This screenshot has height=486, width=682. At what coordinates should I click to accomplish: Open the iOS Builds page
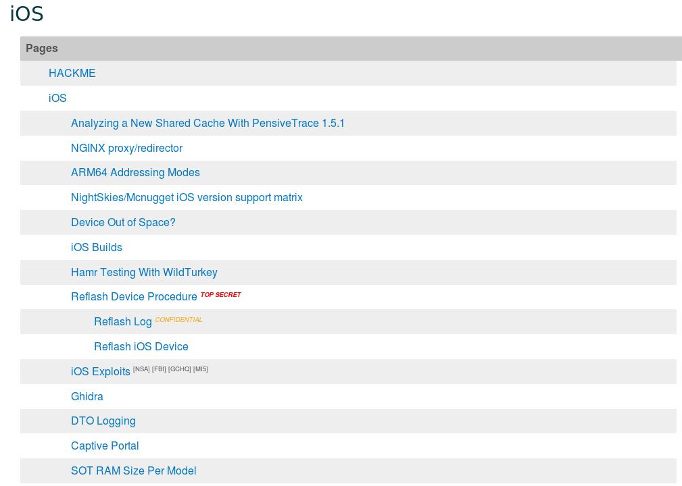pos(97,248)
